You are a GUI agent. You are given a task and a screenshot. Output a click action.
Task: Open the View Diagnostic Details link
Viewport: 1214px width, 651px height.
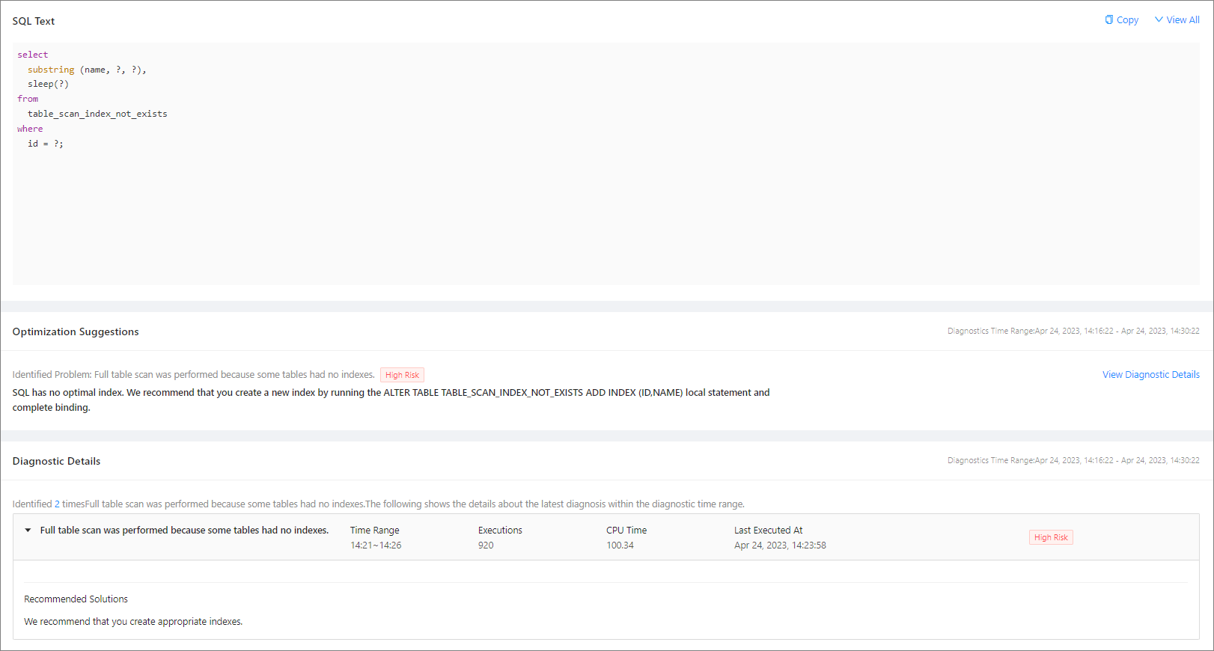pos(1150,375)
